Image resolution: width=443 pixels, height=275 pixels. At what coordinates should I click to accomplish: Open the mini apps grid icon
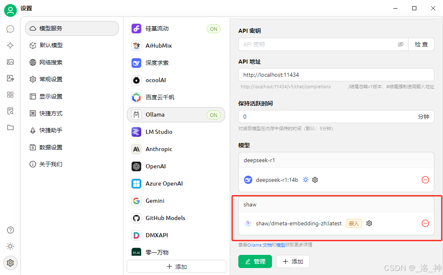click(x=10, y=95)
